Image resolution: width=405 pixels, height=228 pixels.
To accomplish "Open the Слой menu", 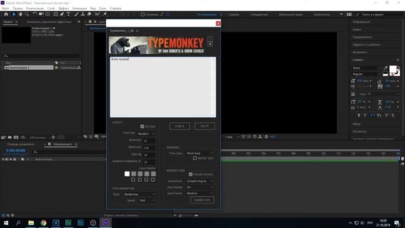I will 51,8.
